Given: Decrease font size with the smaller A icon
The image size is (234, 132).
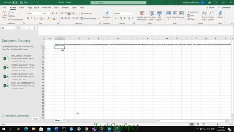Looking at the screenshot, I should [x=56, y=14].
